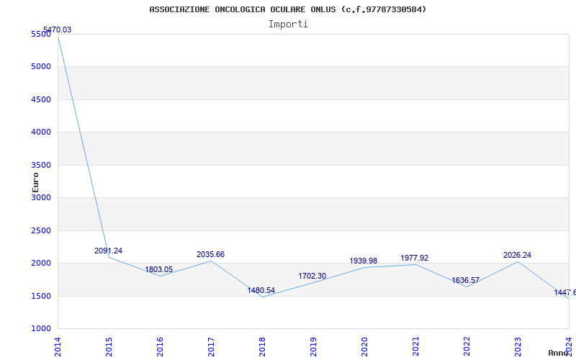Select the 1702.30 data label
This screenshot has height=360, width=576.
pos(312,276)
